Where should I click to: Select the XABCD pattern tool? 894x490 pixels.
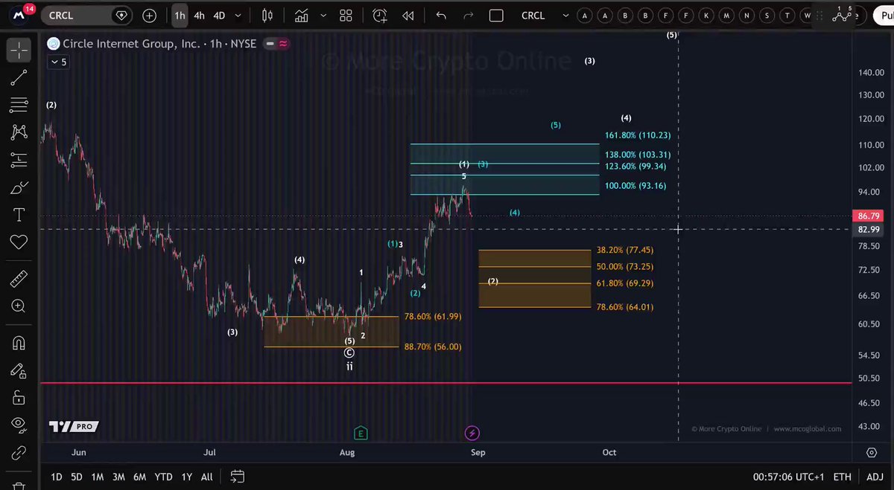(19, 132)
